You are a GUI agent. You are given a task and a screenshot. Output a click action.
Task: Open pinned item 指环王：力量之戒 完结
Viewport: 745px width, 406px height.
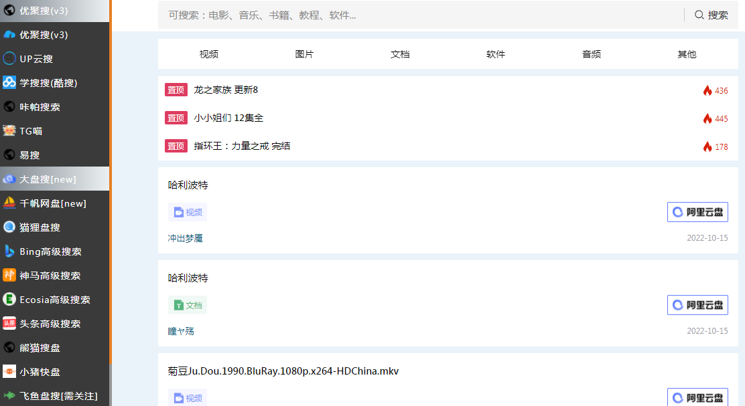click(242, 146)
